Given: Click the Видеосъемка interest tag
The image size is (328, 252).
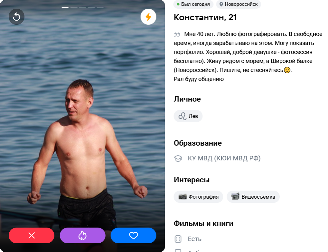Looking at the screenshot, I should (x=253, y=197).
